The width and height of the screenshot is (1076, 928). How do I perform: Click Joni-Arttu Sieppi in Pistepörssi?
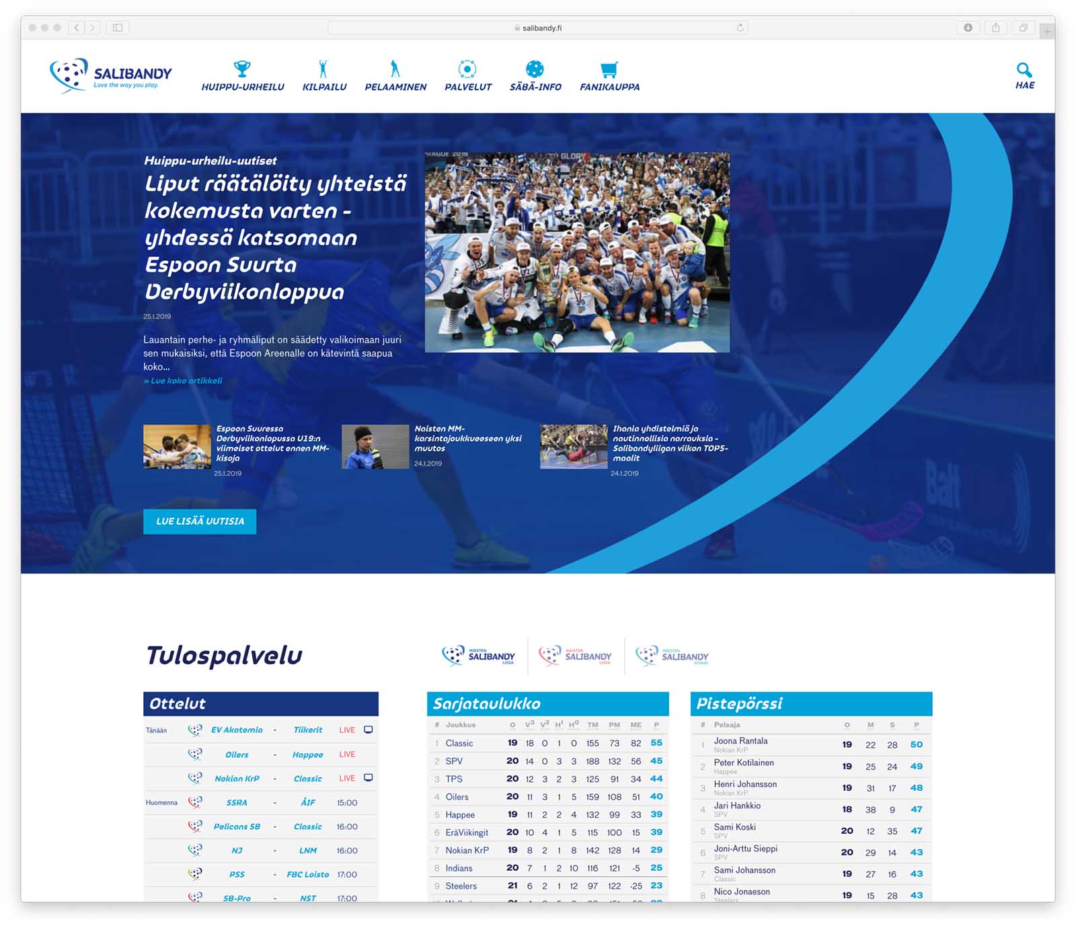pyautogui.click(x=745, y=849)
